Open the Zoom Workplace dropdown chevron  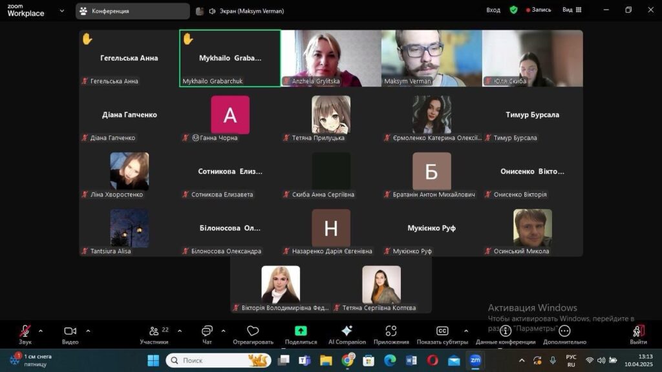62,10
